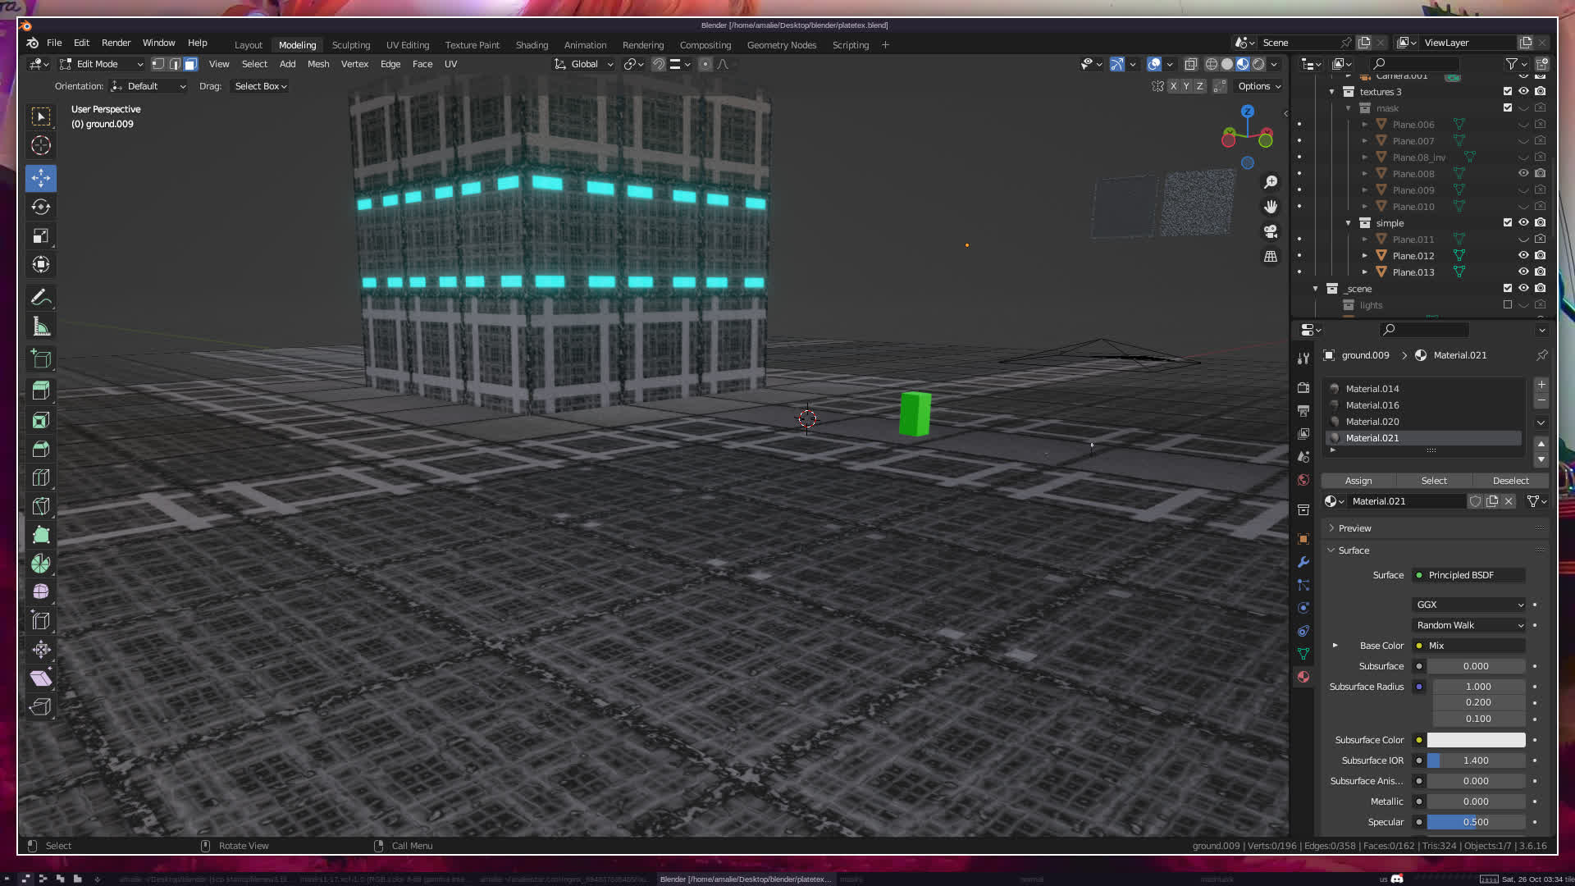Choose the Extrude Region tool

40,390
